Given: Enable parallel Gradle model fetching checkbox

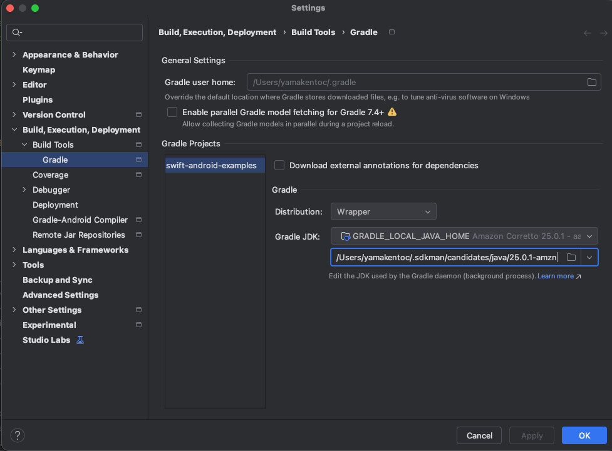Looking at the screenshot, I should 172,112.
